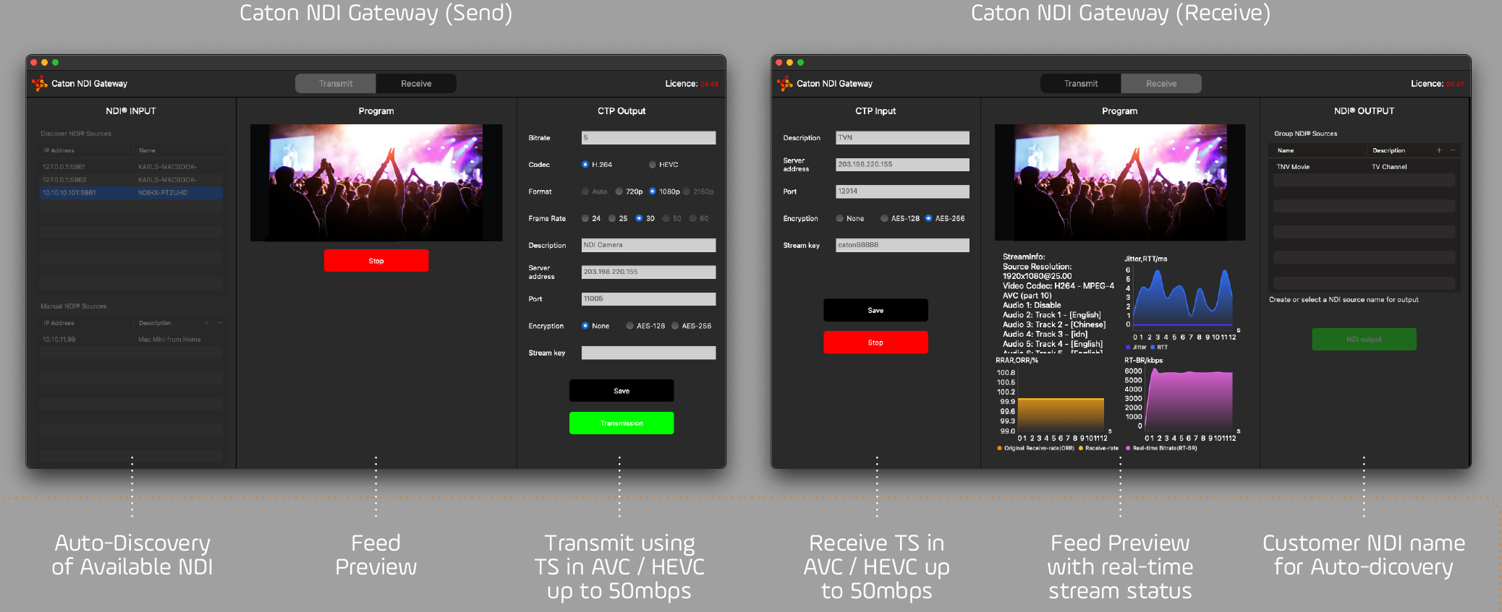1502x612 pixels.
Task: Click Save in the CTP Output panel
Action: pos(621,391)
